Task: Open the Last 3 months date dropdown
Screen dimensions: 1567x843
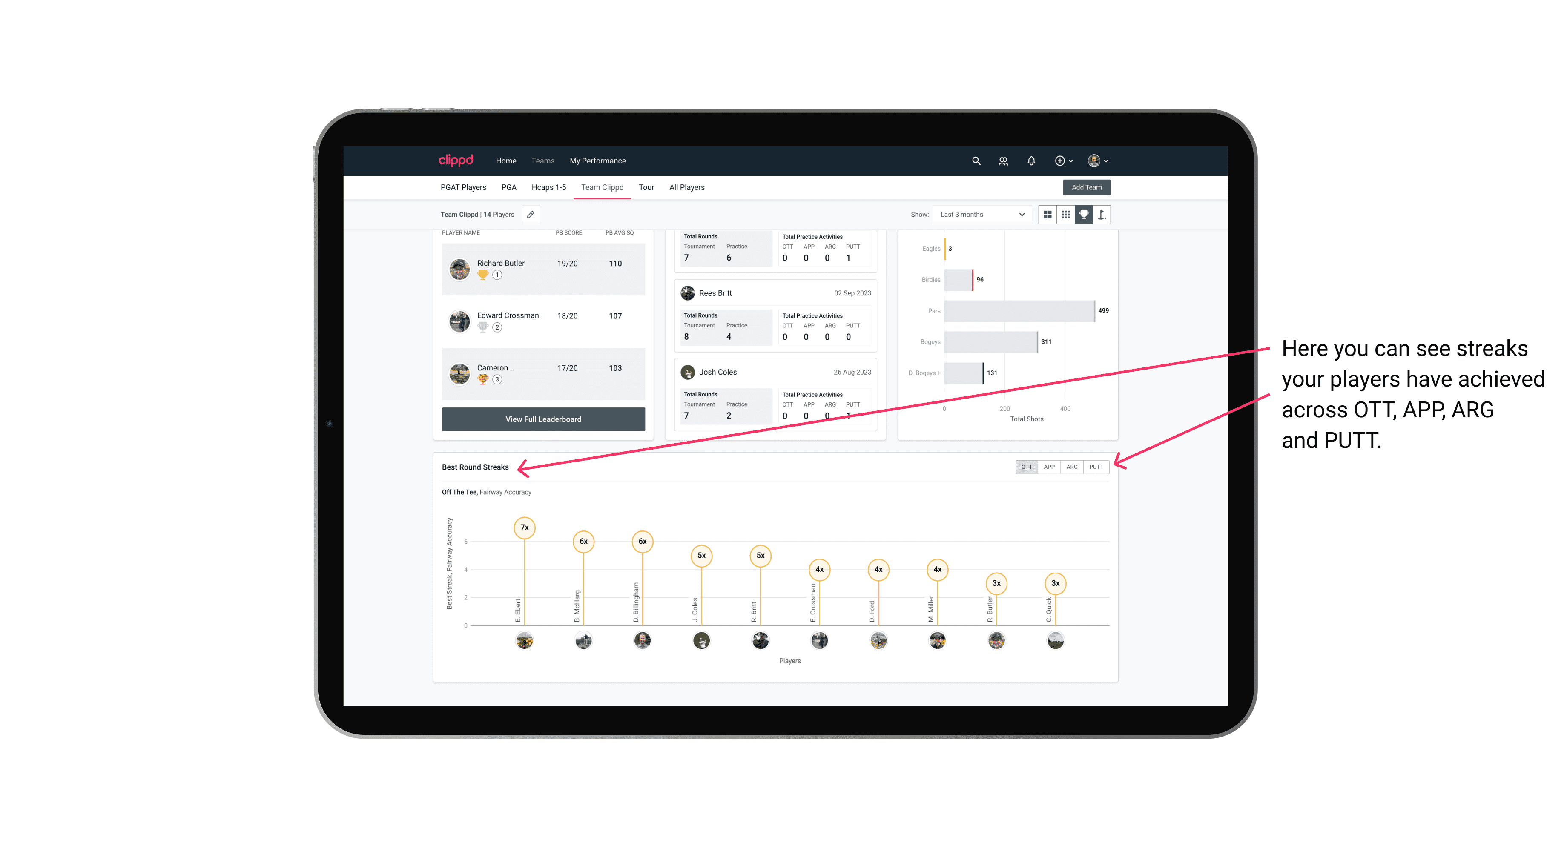Action: tap(980, 215)
